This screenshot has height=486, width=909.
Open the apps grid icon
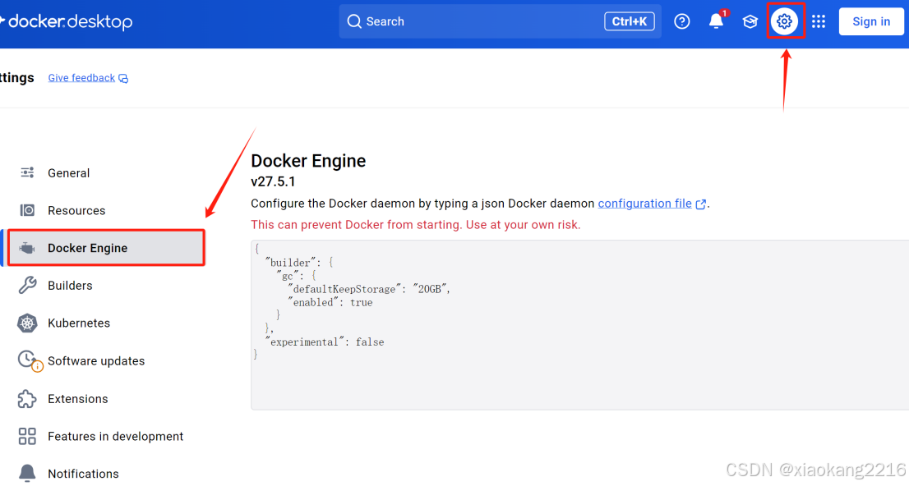[819, 21]
